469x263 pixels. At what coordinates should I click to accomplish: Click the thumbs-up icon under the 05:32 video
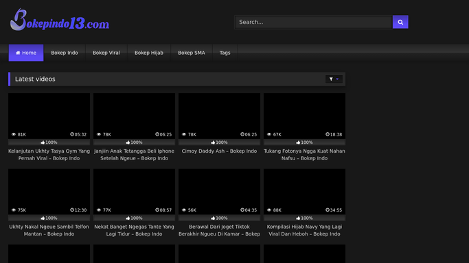click(43, 142)
